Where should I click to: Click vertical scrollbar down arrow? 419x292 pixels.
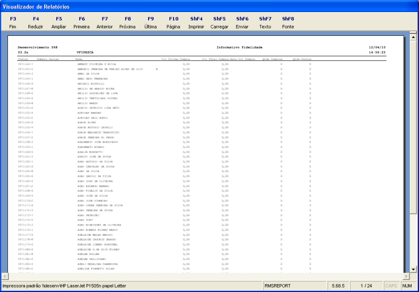[413, 269]
